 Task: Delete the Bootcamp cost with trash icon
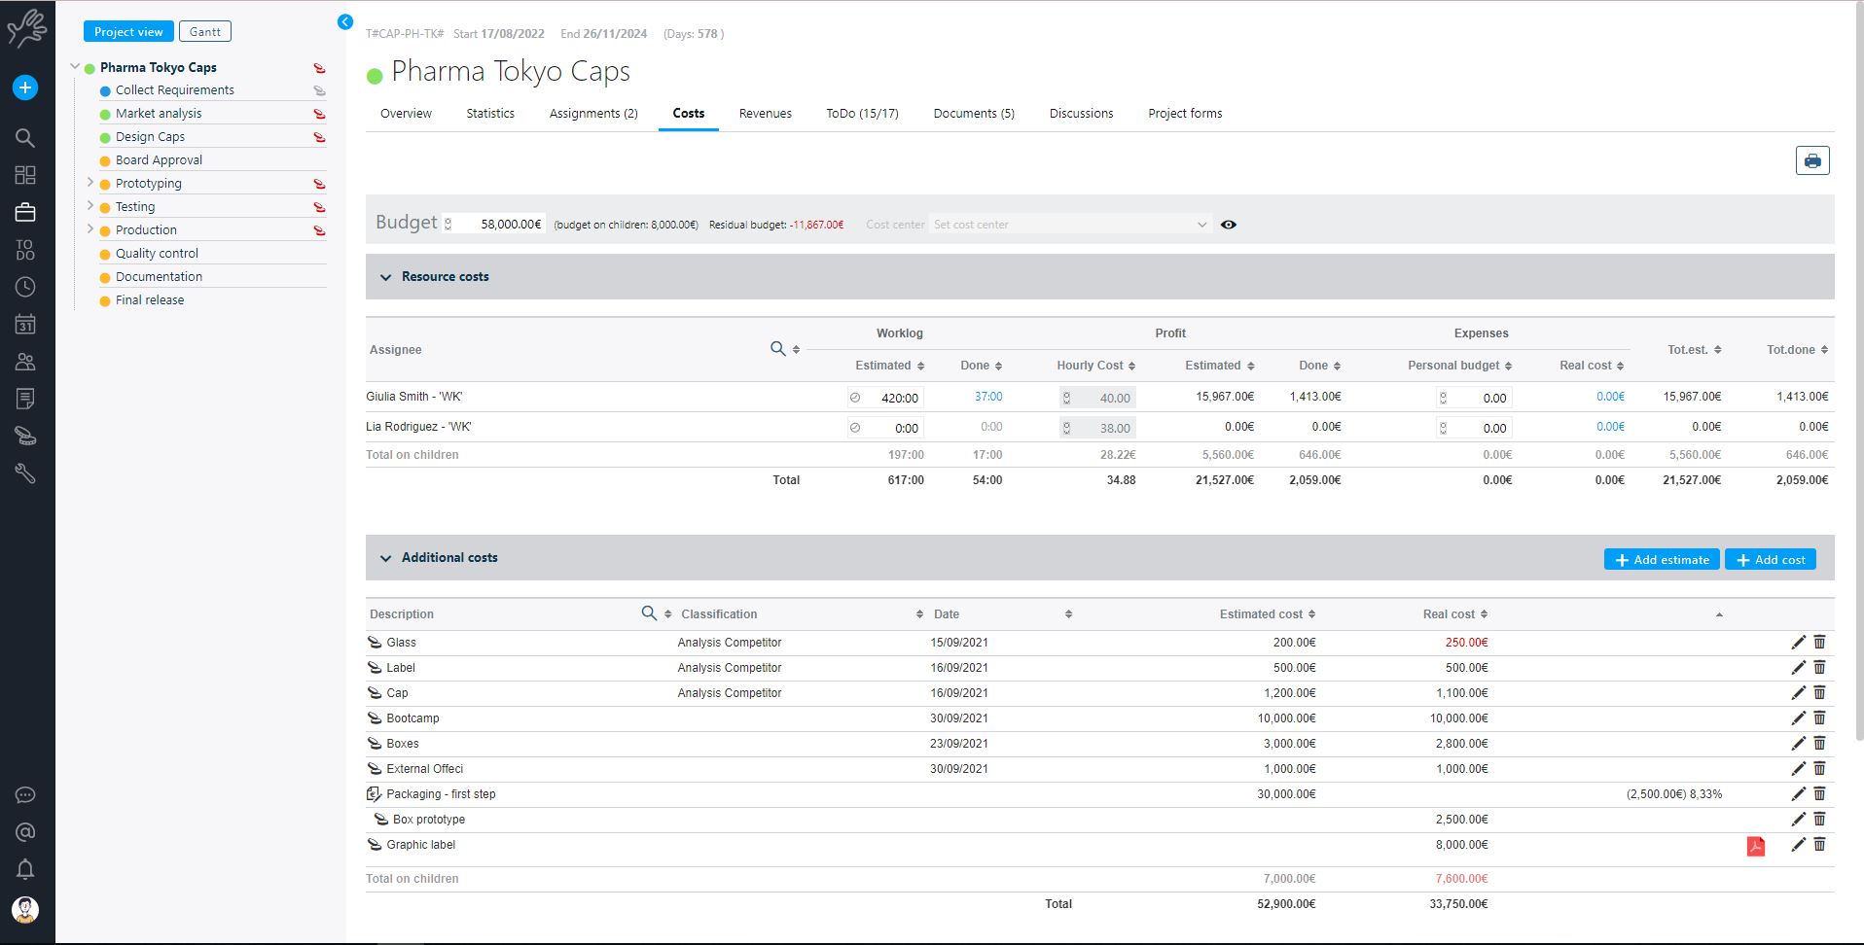point(1819,718)
